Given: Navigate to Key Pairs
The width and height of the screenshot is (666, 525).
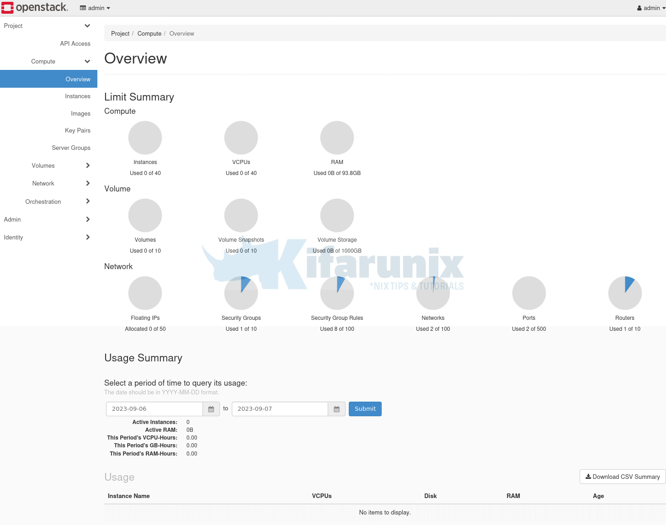Looking at the screenshot, I should click(77, 130).
